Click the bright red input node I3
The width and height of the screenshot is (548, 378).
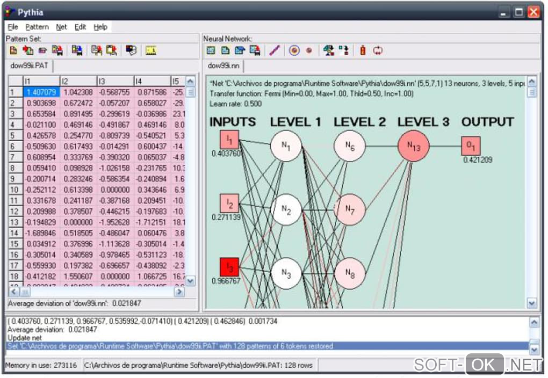[229, 267]
